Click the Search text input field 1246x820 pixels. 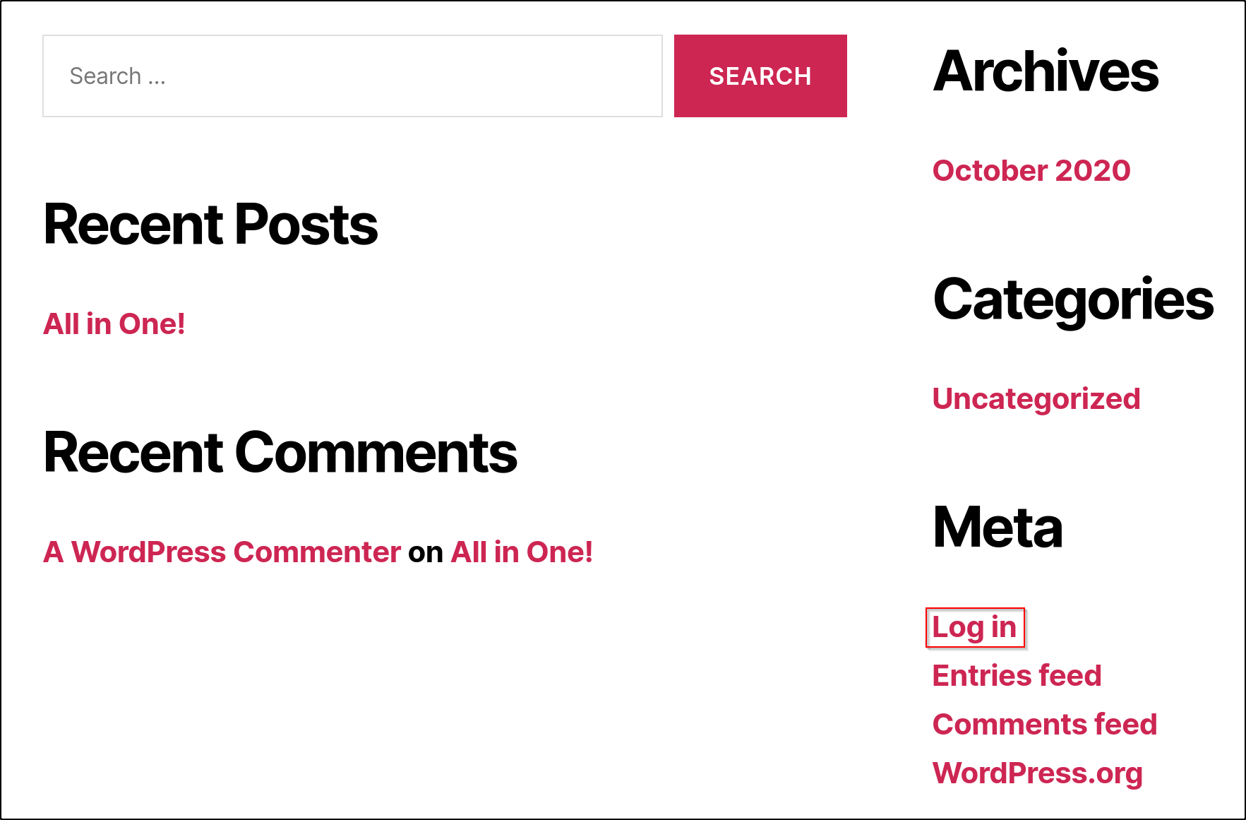click(x=352, y=76)
